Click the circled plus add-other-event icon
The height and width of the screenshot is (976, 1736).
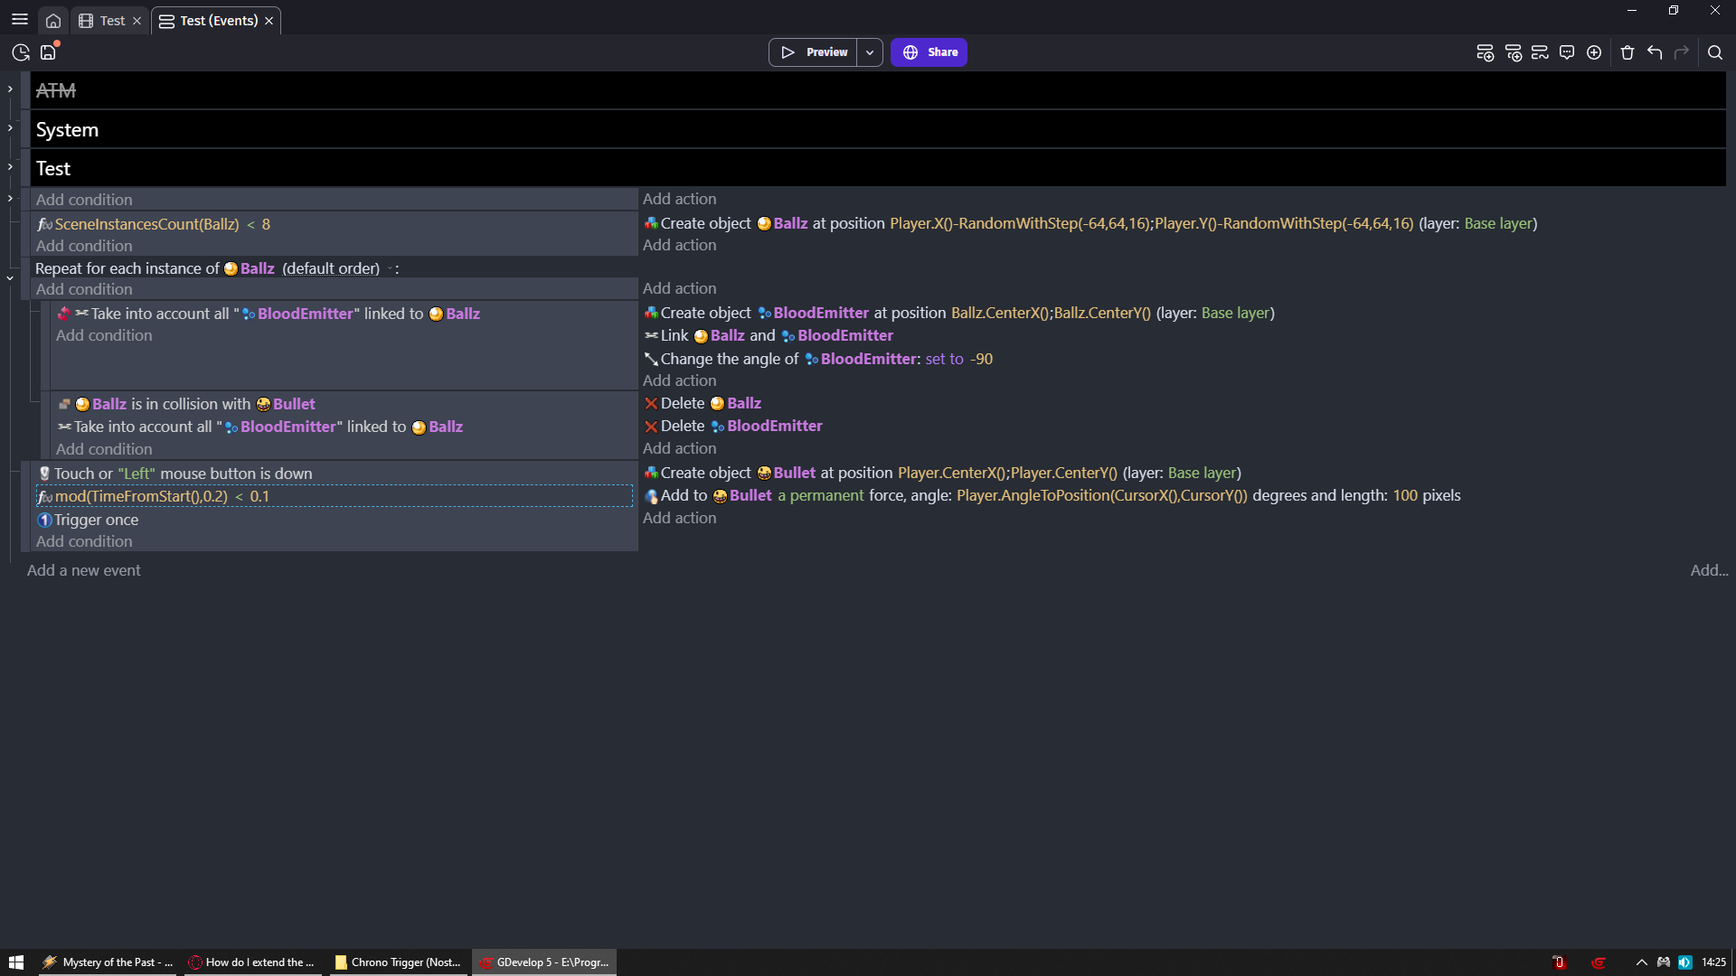[x=1594, y=52]
